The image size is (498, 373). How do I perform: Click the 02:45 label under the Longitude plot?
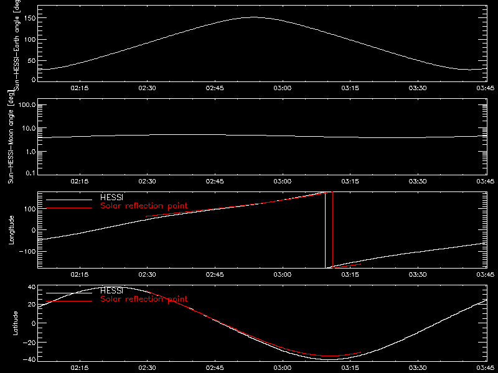(x=215, y=275)
